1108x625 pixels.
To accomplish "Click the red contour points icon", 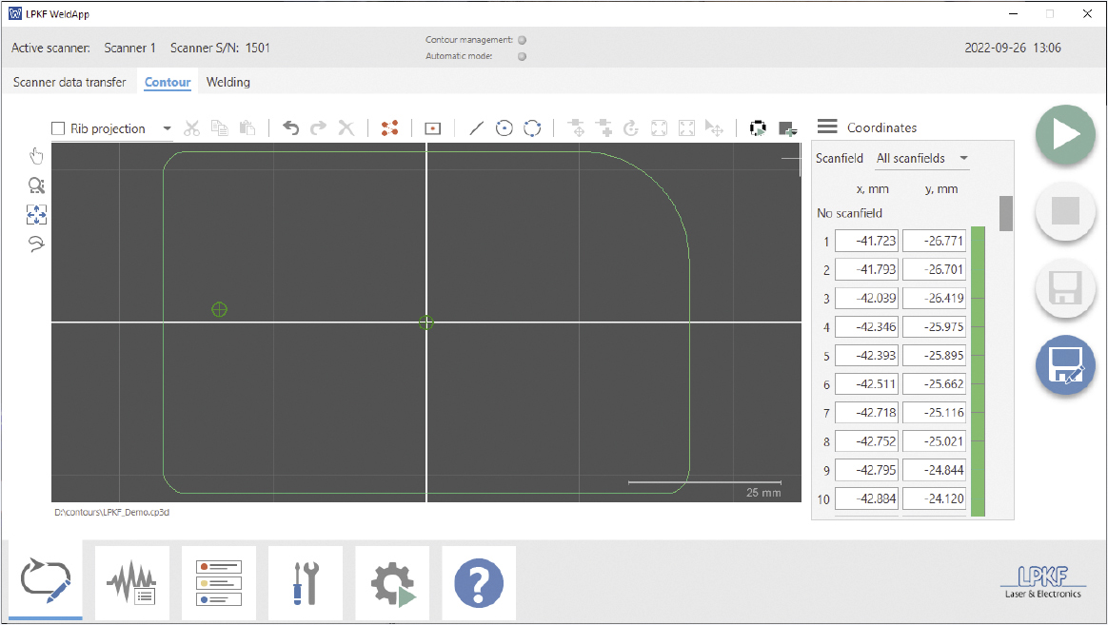I will 389,128.
